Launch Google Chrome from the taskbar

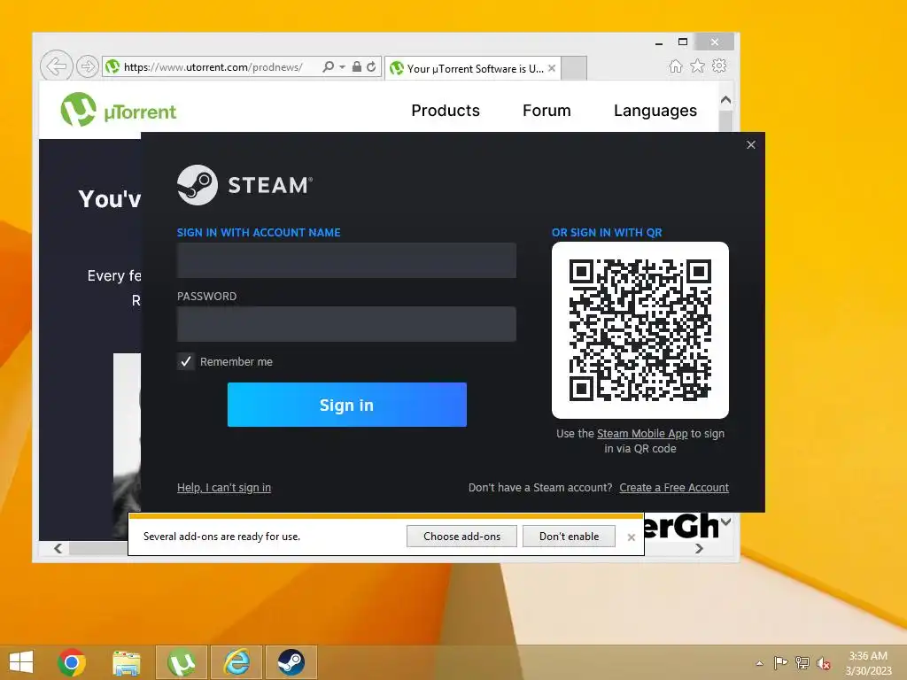(72, 662)
